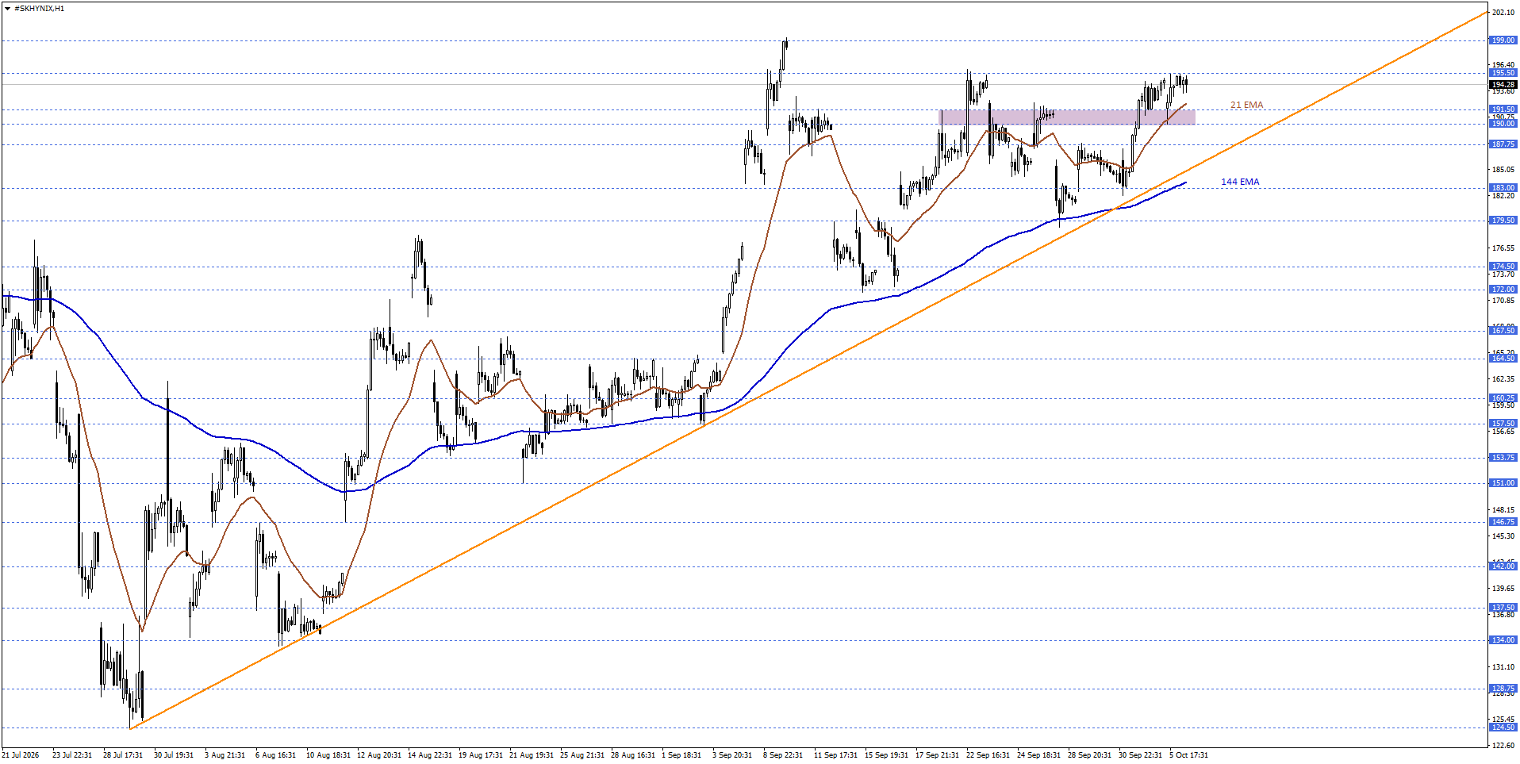The image size is (1520, 764).
Task: Select the #SKHYNIX,H1 chart title
Action: click(x=40, y=9)
